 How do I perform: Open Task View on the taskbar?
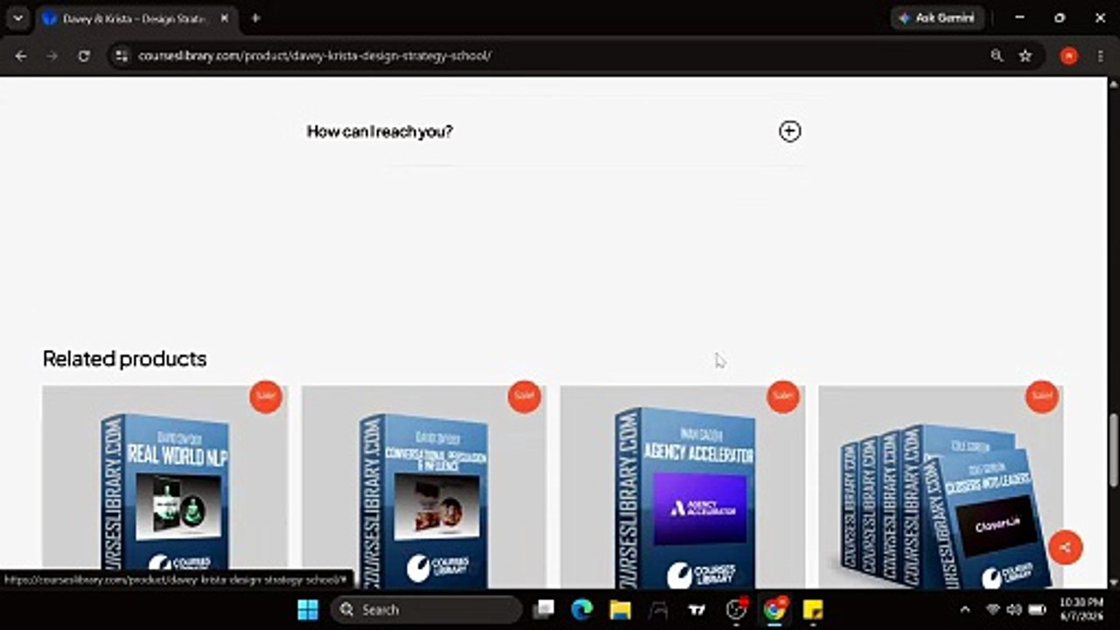click(x=544, y=610)
